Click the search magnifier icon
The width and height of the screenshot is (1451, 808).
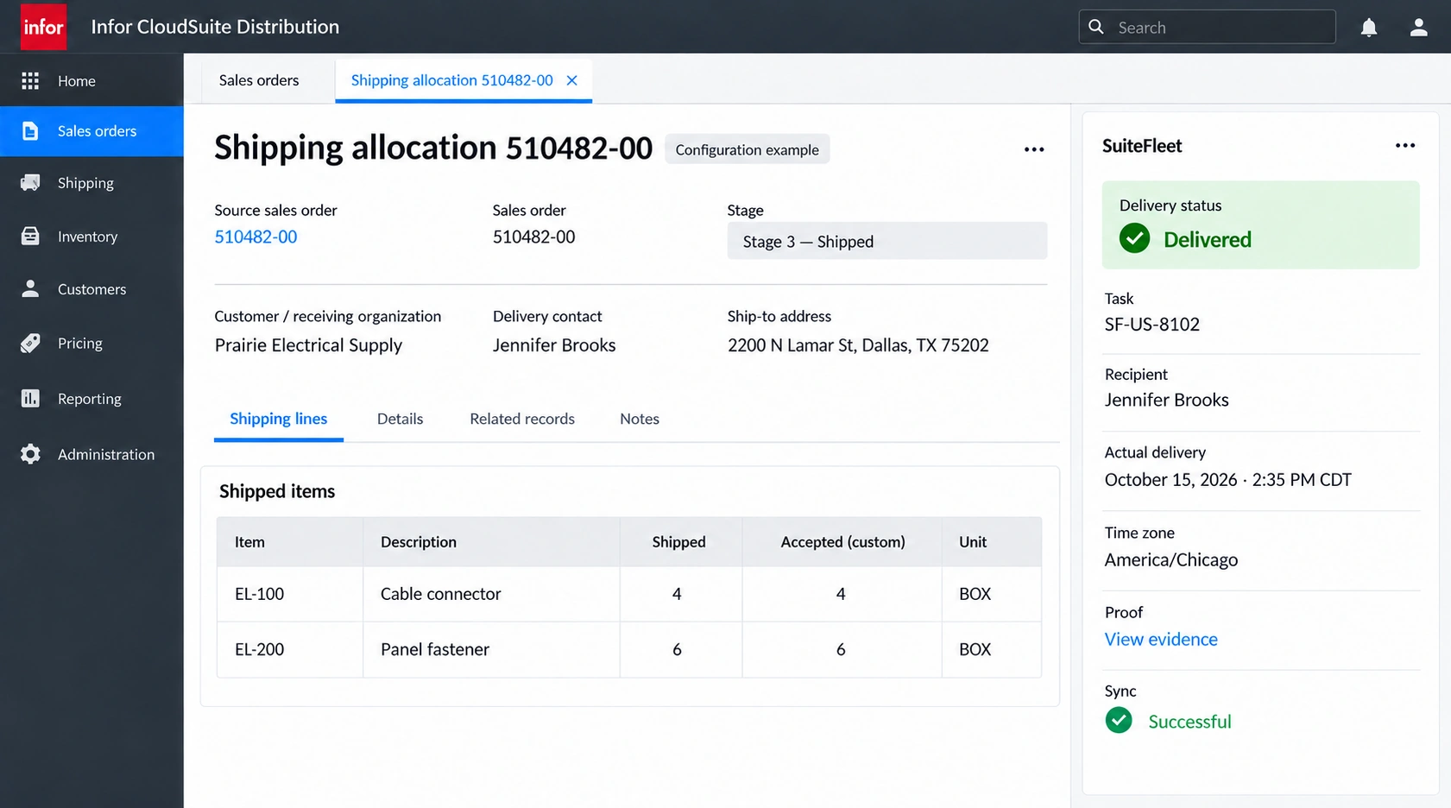[x=1096, y=27]
